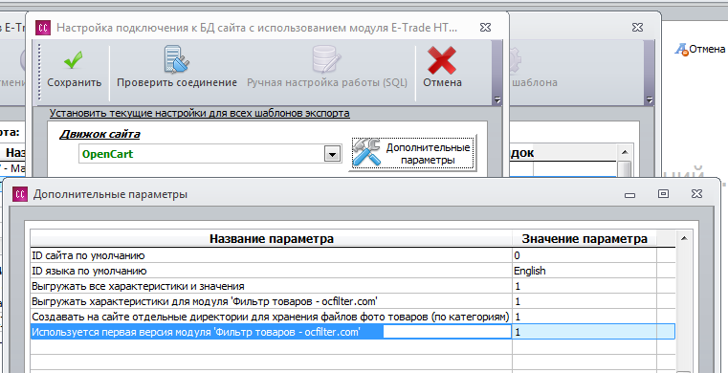Click the Проверить соединение label
The height and width of the screenshot is (373, 728).
[x=177, y=82]
